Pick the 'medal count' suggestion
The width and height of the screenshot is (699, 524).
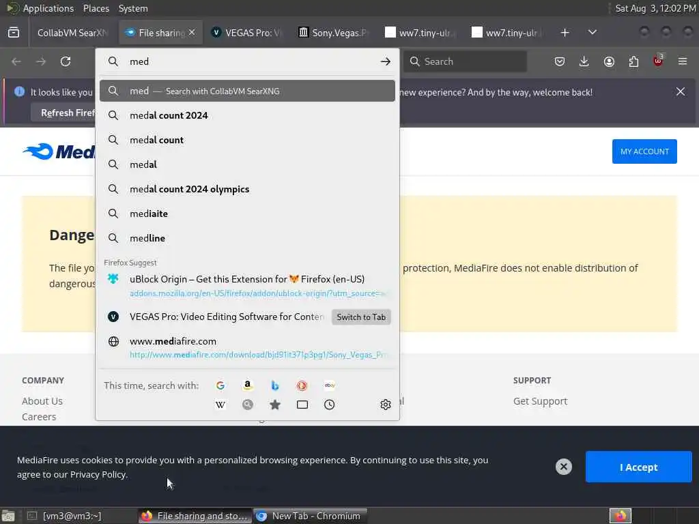pyautogui.click(x=247, y=140)
